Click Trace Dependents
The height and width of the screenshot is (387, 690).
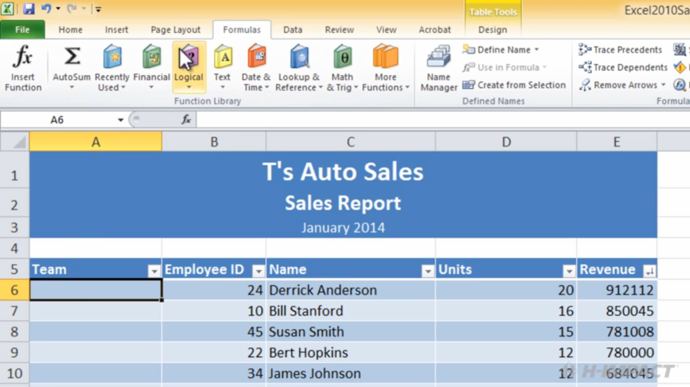pyautogui.click(x=623, y=67)
